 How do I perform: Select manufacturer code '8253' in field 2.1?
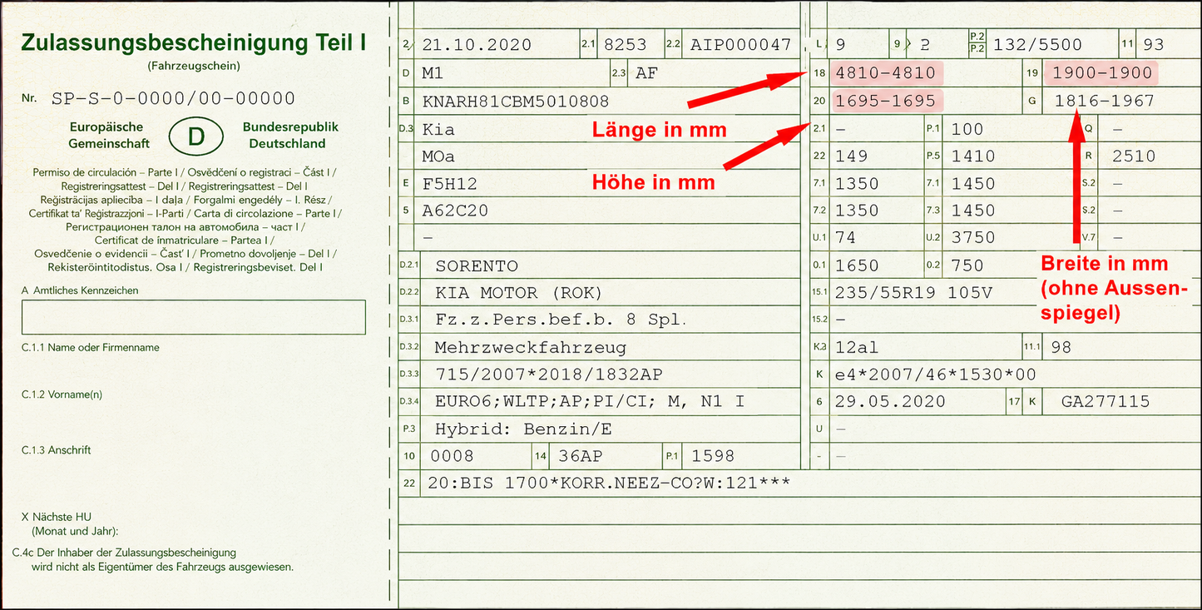click(625, 45)
